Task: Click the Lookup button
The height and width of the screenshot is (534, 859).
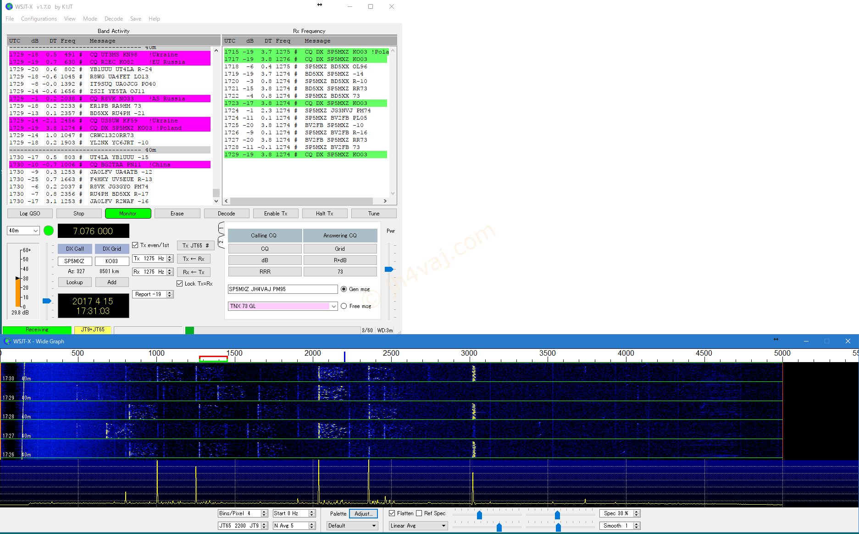Action: pyautogui.click(x=75, y=282)
